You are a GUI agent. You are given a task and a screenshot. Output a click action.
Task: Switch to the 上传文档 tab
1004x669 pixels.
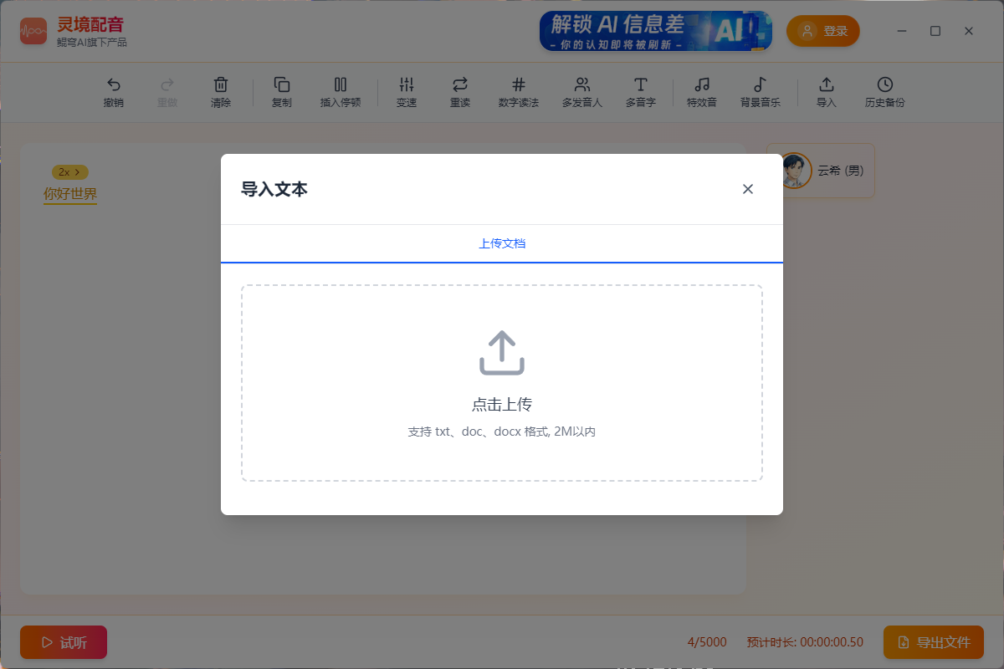[501, 243]
